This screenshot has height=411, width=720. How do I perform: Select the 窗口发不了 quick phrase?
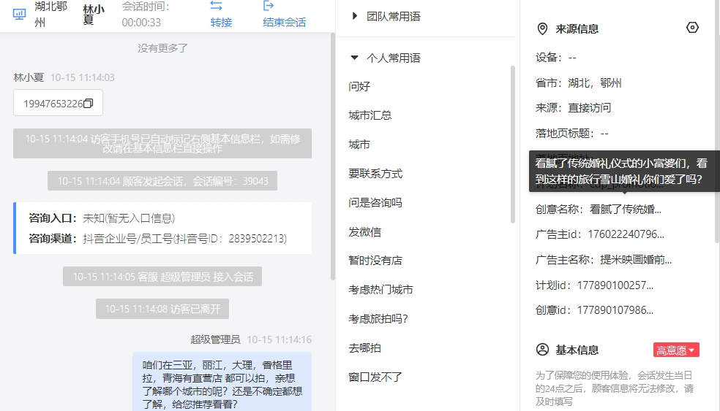click(x=375, y=377)
